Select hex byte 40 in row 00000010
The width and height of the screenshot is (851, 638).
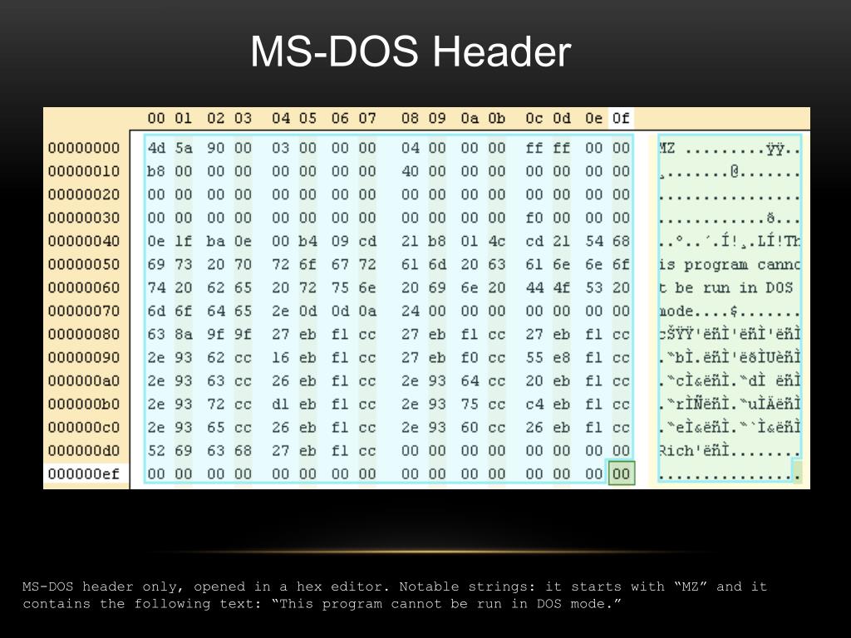(x=411, y=171)
